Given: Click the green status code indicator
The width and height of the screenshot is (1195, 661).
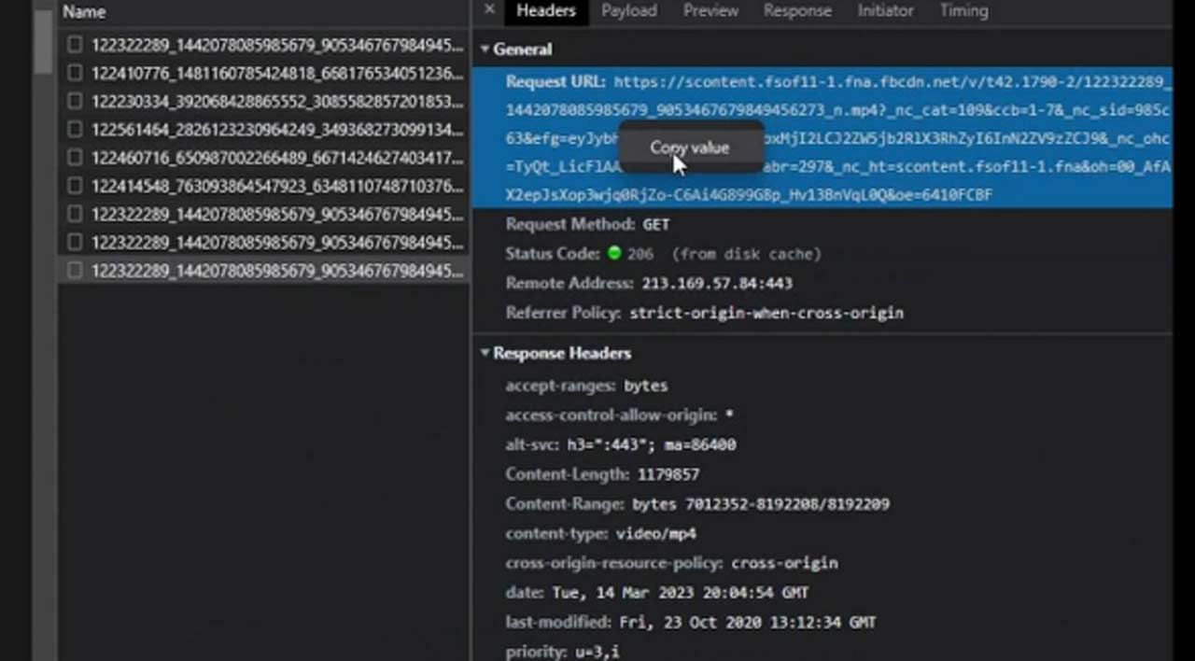Looking at the screenshot, I should click(614, 254).
